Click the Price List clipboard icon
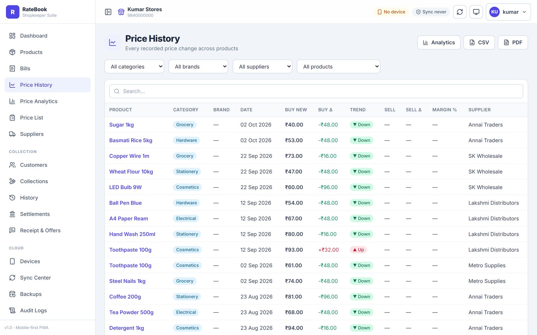The width and height of the screenshot is (537, 335). [12, 118]
